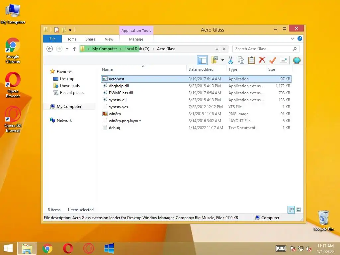Select the symsrv.yes file

pyautogui.click(x=196, y=107)
